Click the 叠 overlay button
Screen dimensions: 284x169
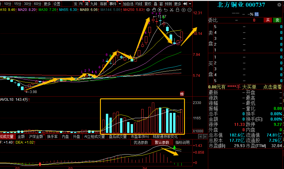pyautogui.click(x=156, y=4)
